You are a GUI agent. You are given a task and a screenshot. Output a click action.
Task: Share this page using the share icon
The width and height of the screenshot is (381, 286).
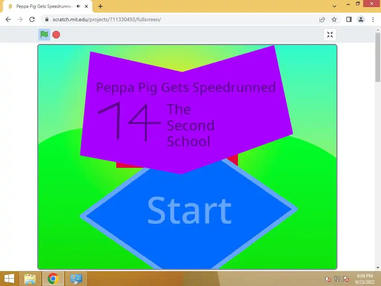(x=322, y=19)
